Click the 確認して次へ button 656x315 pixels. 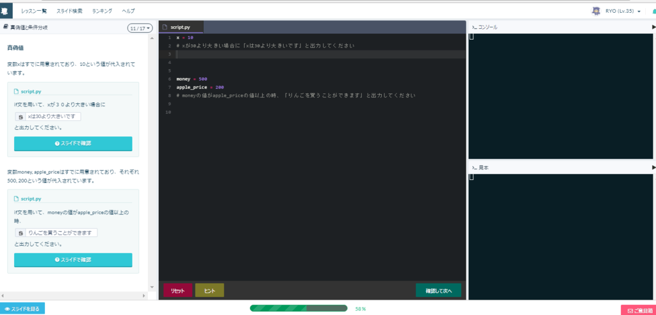438,290
